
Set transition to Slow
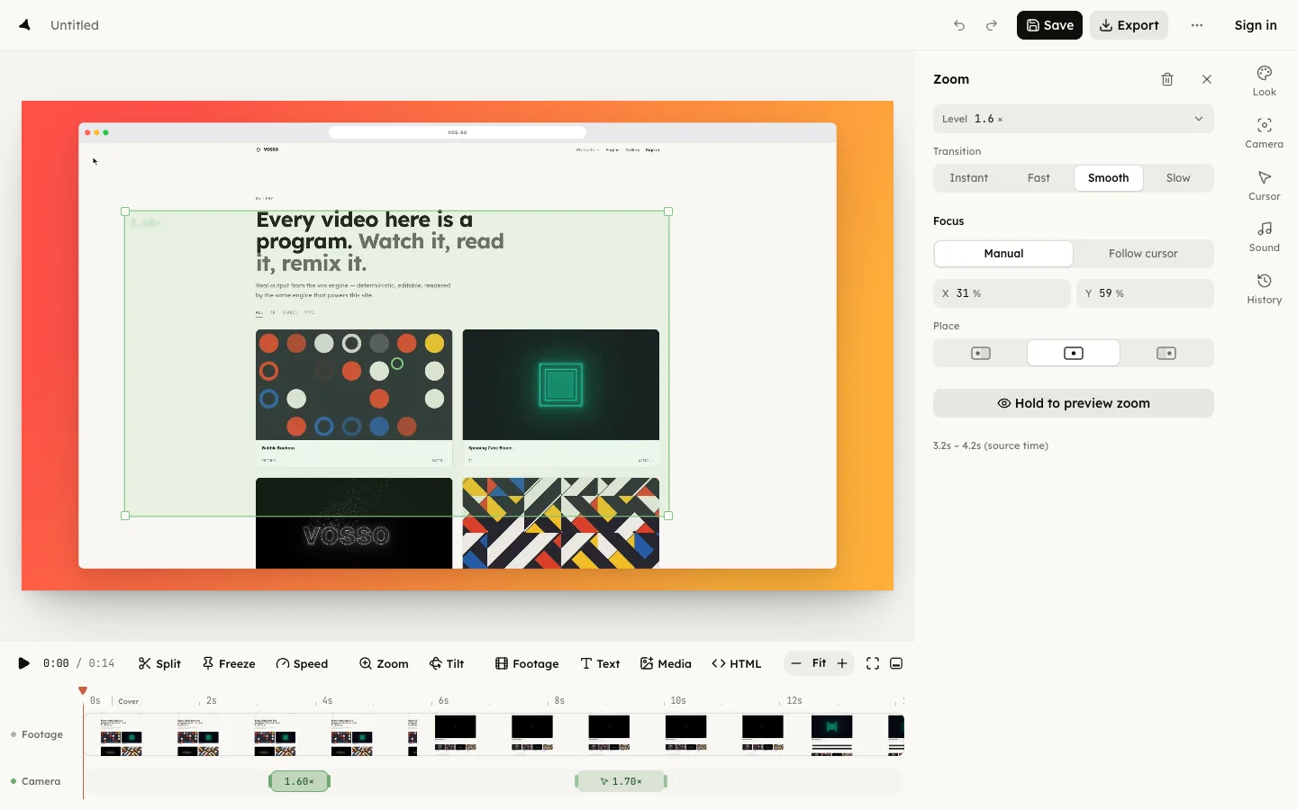1178,178
